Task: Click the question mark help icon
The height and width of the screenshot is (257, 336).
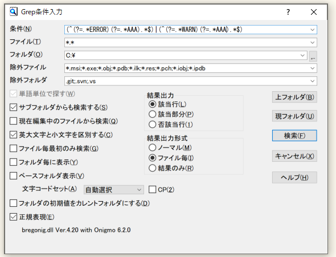Action: pyautogui.click(x=288, y=12)
